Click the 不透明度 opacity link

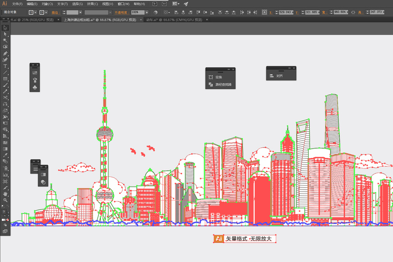coord(121,12)
